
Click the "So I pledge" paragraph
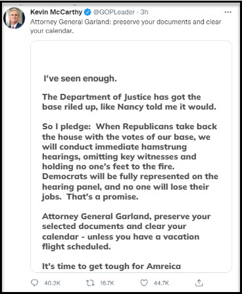130,161
